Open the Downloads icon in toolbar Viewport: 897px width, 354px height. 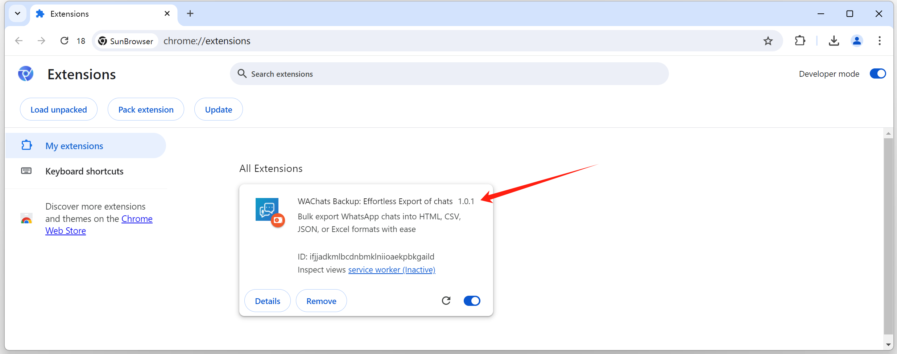(x=834, y=41)
